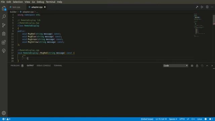Viewport: 215px width, 121px height.
Task: Open the View menu
Action: 27,2
